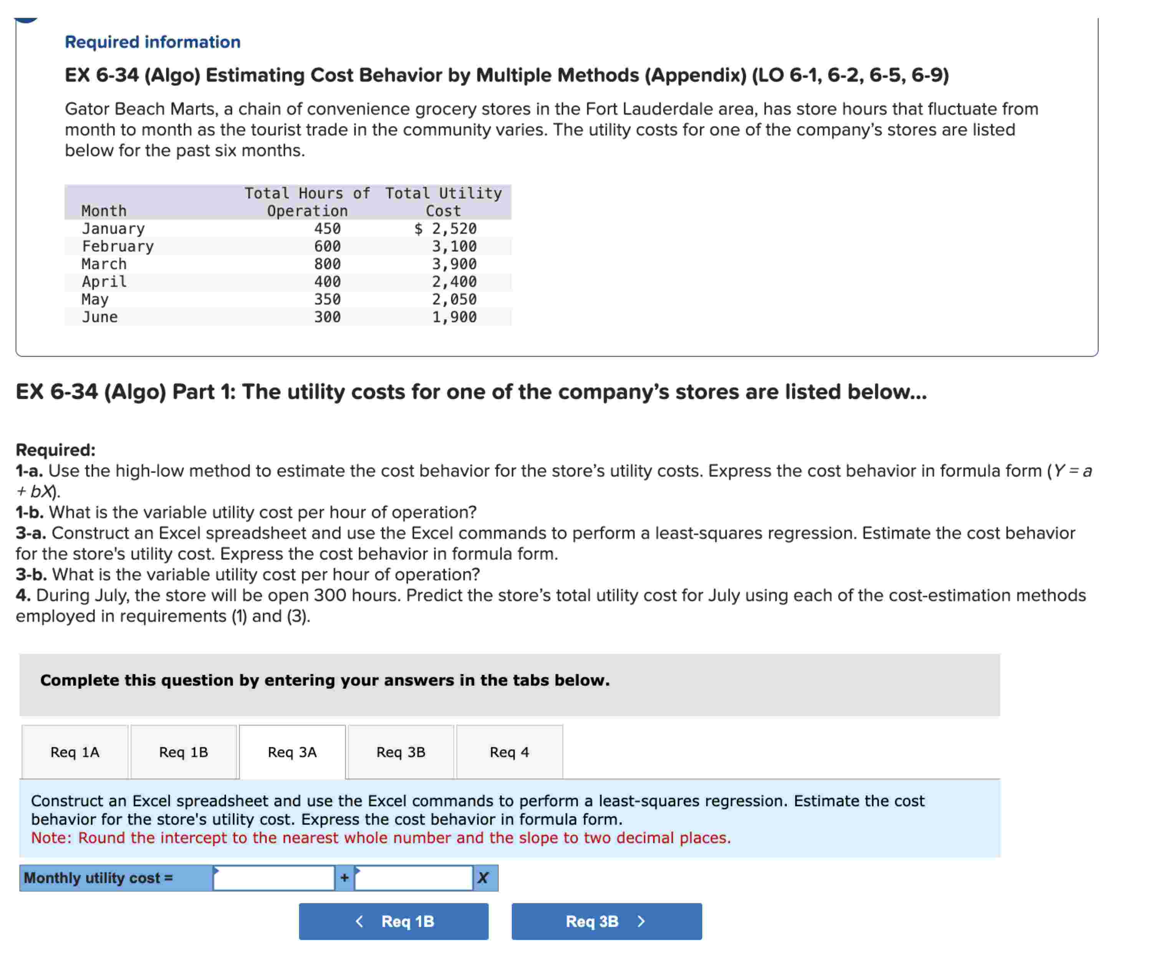1166x962 pixels.
Task: Click the Monthly utility cost label
Action: coord(99,878)
